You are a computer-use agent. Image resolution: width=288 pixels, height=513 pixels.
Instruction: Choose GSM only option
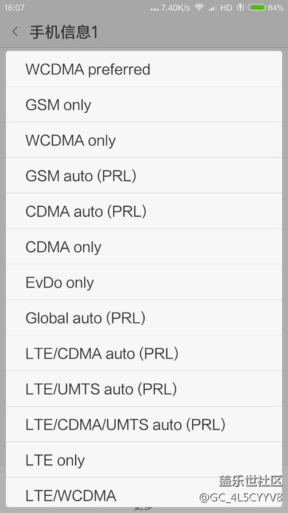[58, 105]
